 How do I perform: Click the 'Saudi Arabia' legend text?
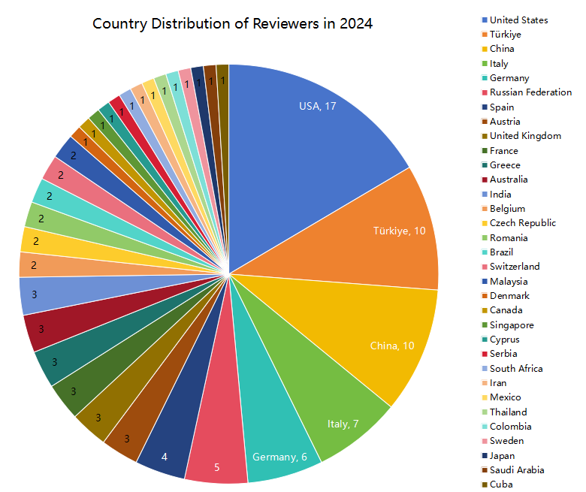coord(517,470)
